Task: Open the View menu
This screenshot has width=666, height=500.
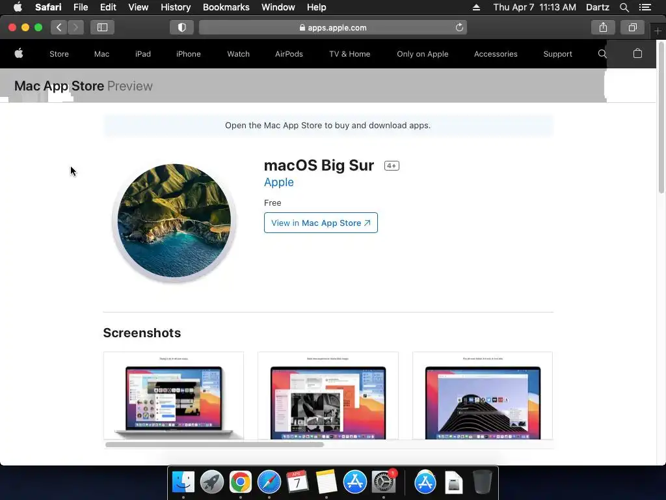Action: [139, 7]
